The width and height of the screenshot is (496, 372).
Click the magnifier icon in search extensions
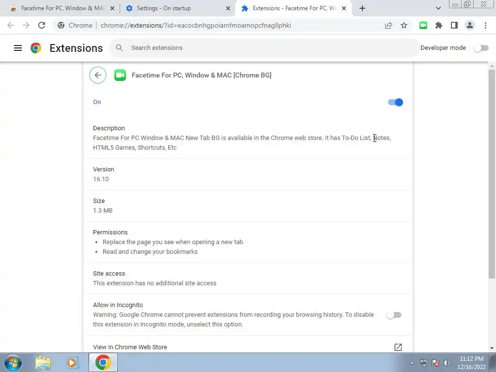(119, 48)
